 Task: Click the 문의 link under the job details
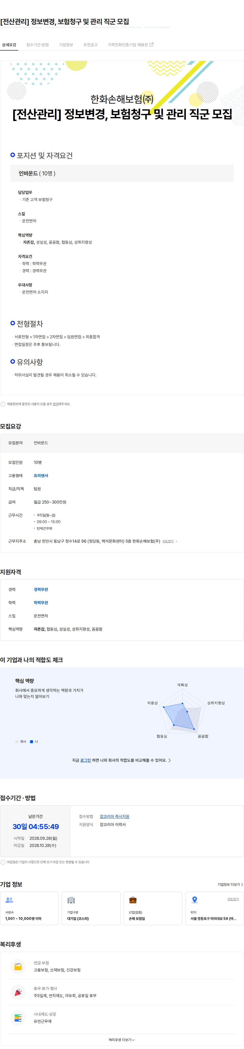click(x=55, y=404)
